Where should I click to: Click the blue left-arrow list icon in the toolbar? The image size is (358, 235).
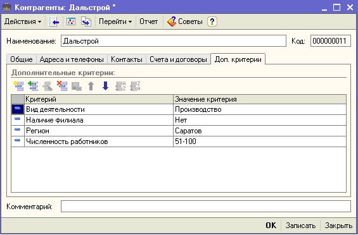point(54,21)
